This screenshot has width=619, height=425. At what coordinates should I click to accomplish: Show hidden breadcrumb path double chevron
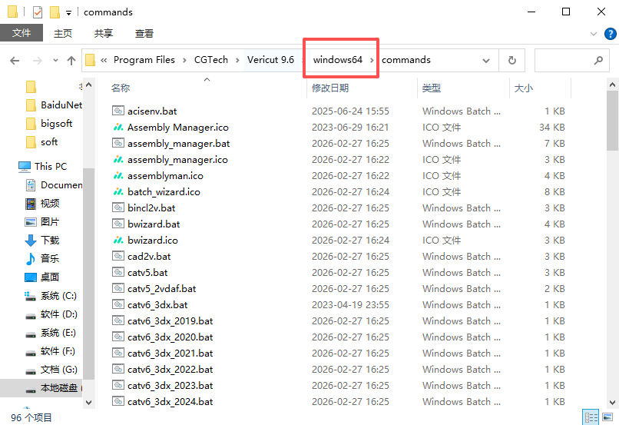pyautogui.click(x=104, y=60)
